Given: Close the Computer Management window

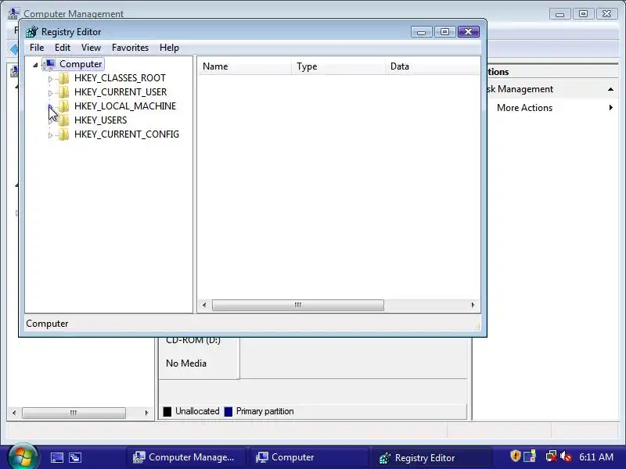Looking at the screenshot, I should [x=607, y=14].
